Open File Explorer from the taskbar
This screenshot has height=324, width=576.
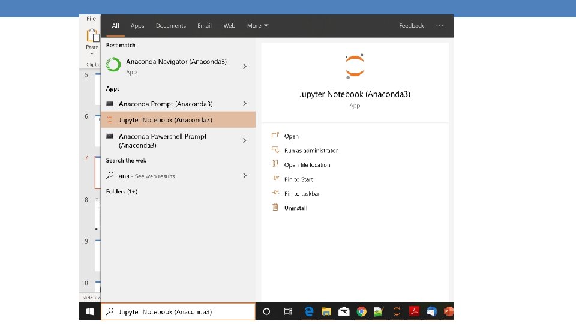point(326,311)
